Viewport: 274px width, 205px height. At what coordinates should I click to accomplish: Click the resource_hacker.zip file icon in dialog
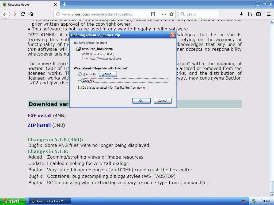point(78,49)
